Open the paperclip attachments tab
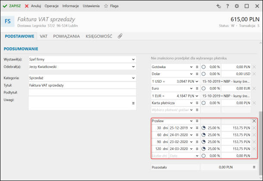Viewport: 263px width, 181px height. pos(120,36)
